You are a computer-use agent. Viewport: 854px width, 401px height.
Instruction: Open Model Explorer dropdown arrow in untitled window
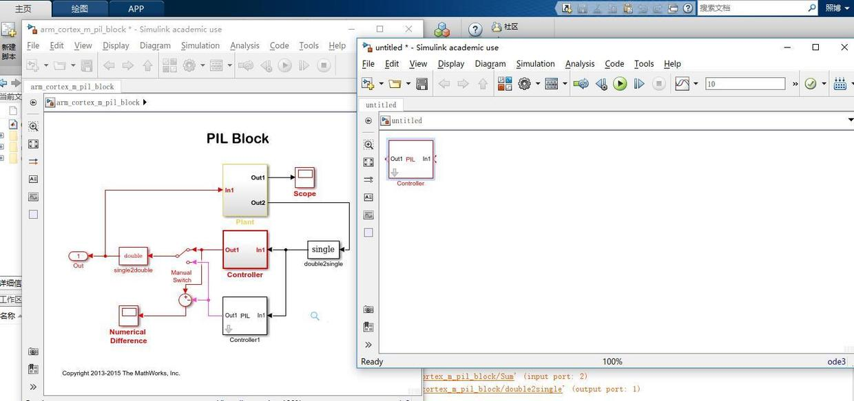(564, 84)
